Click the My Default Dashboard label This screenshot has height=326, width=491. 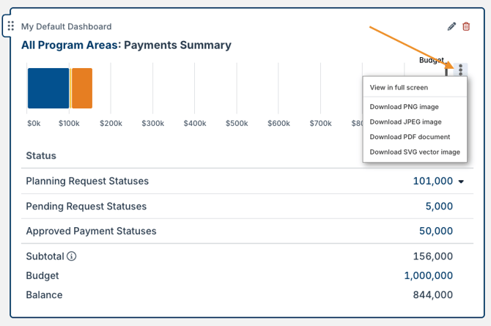pos(66,26)
